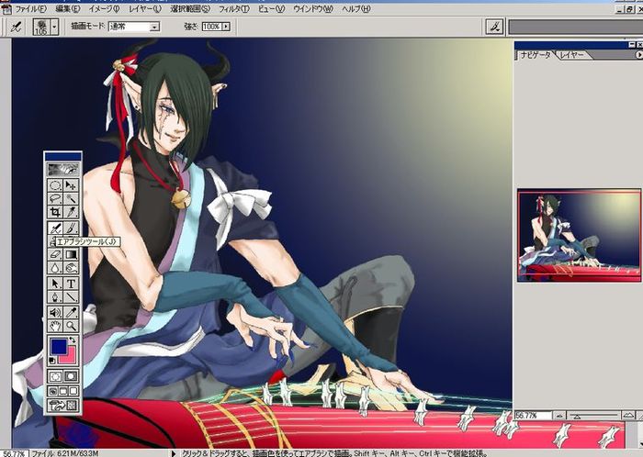The height and width of the screenshot is (457, 643).
Task: Switch to Standard editing mode
Action: [x=55, y=376]
